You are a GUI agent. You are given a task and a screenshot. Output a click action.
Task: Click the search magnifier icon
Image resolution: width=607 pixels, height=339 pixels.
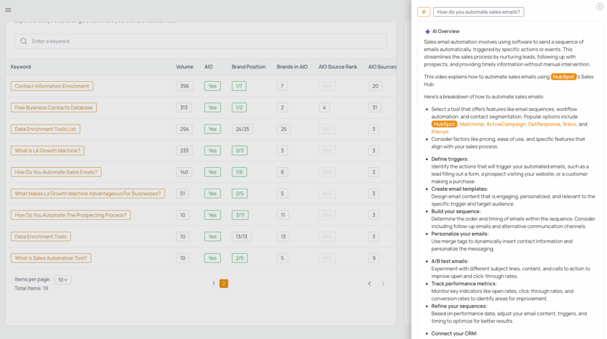pyautogui.click(x=24, y=41)
